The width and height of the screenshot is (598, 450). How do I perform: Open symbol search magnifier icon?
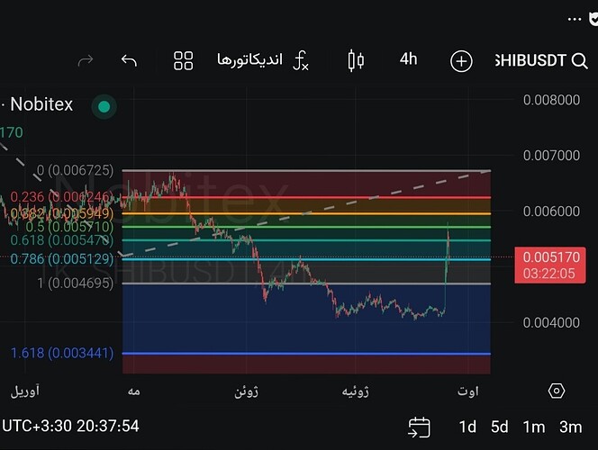click(x=579, y=61)
